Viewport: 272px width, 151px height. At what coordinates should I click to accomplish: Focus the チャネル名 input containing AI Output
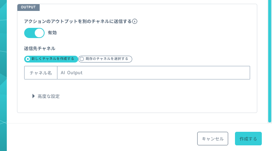click(x=153, y=73)
